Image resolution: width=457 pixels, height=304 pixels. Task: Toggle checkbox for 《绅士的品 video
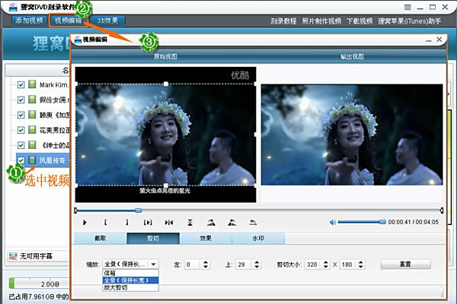point(21,145)
